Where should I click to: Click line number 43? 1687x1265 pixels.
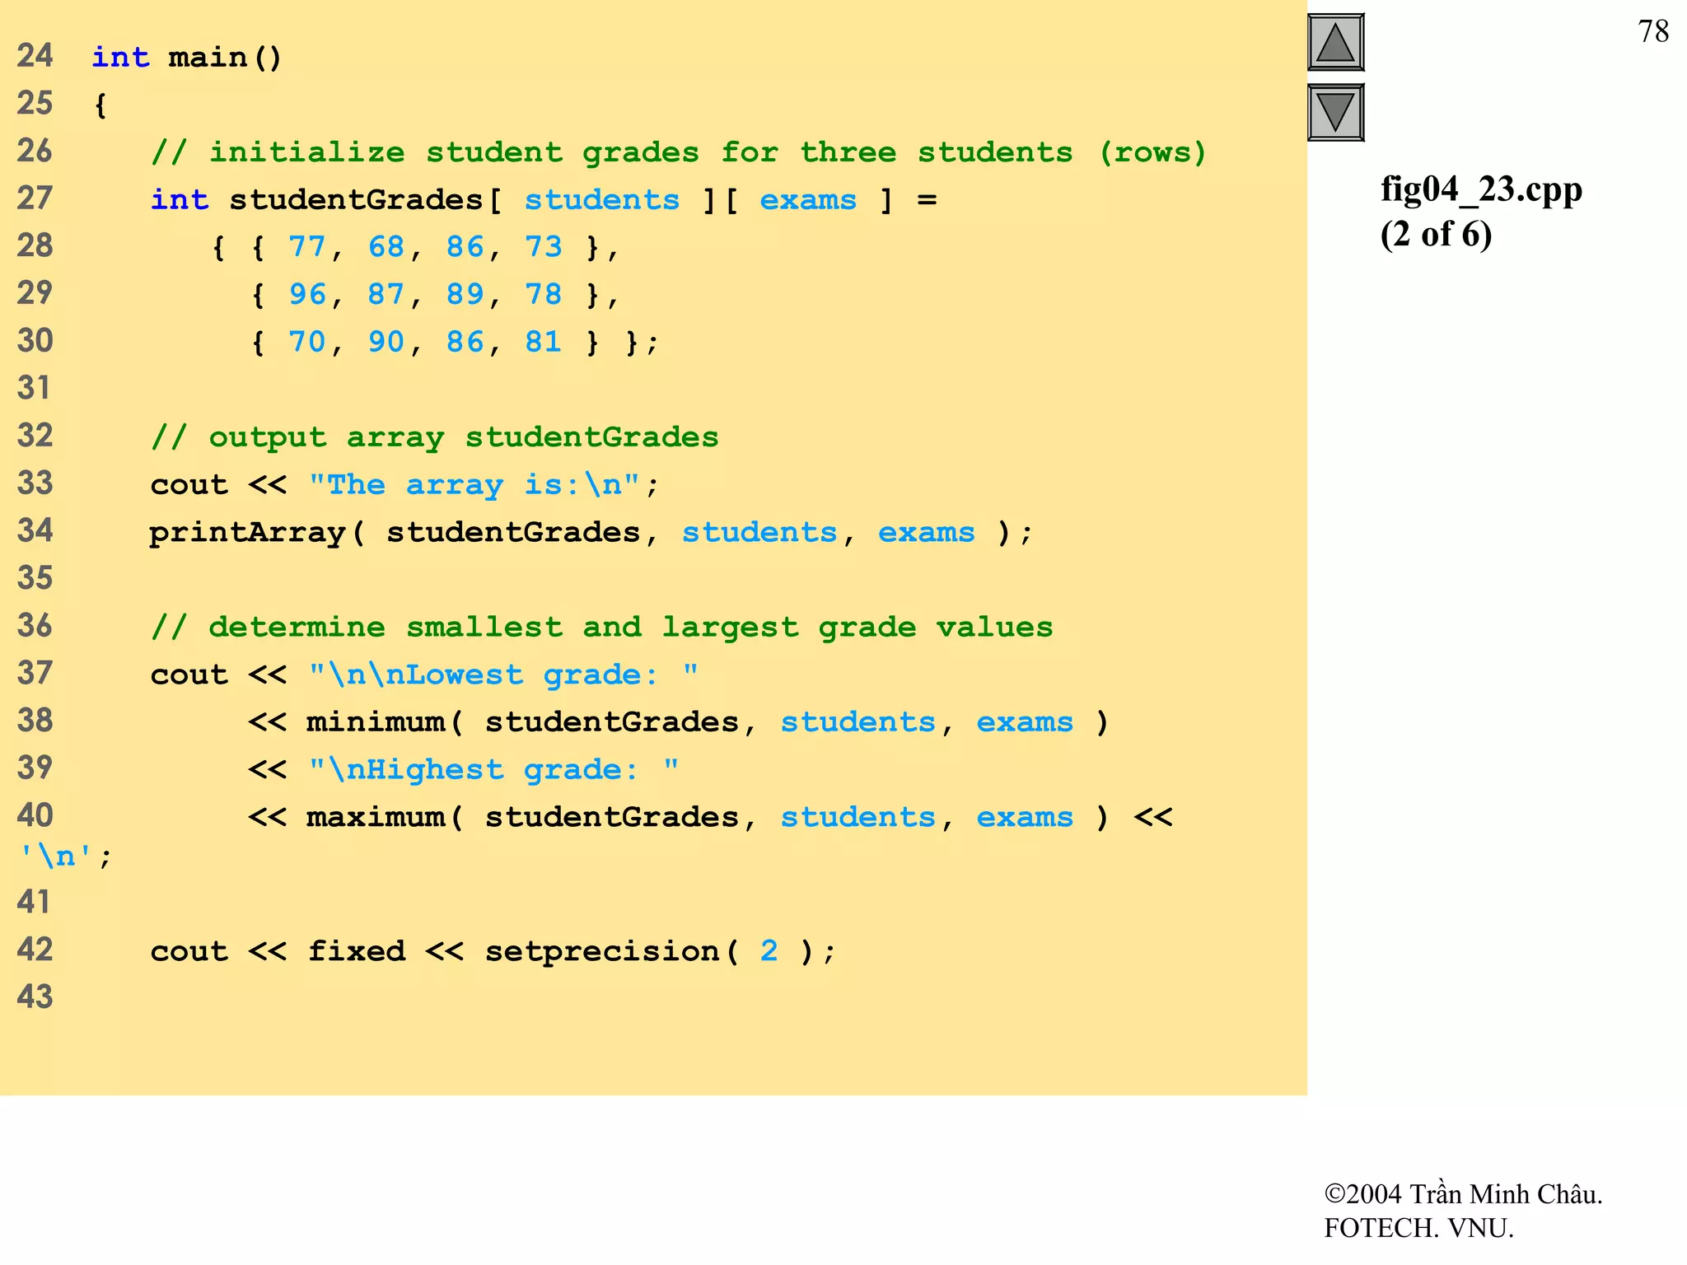click(x=35, y=997)
